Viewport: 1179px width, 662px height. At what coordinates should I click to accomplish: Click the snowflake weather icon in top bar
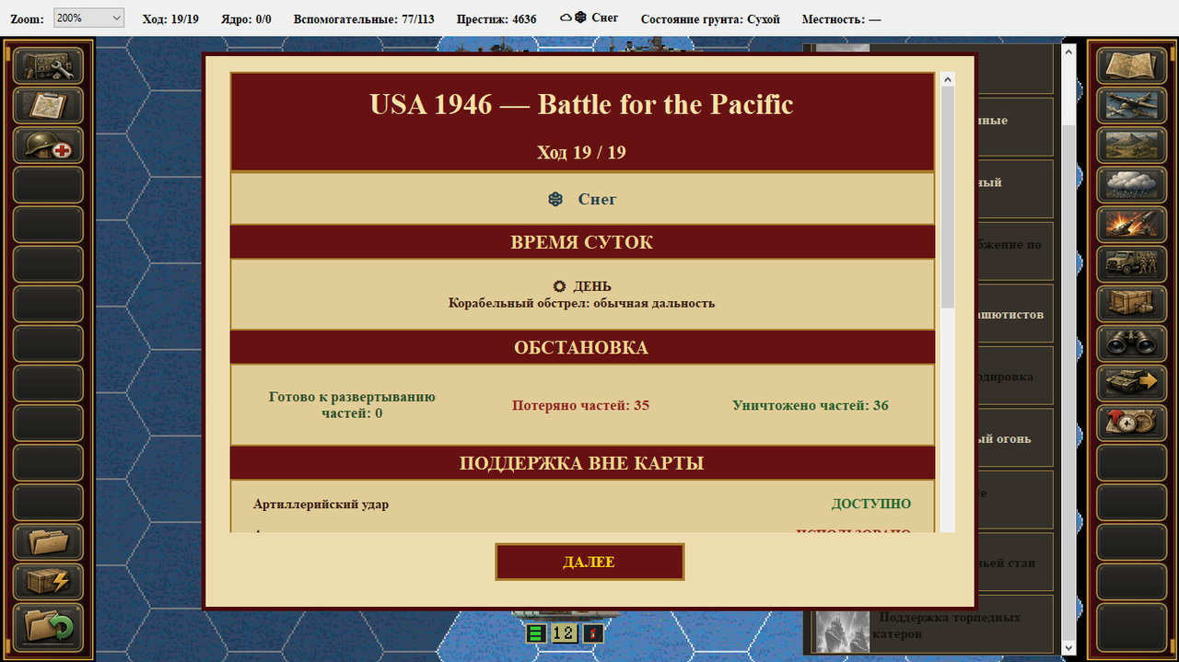(x=580, y=17)
